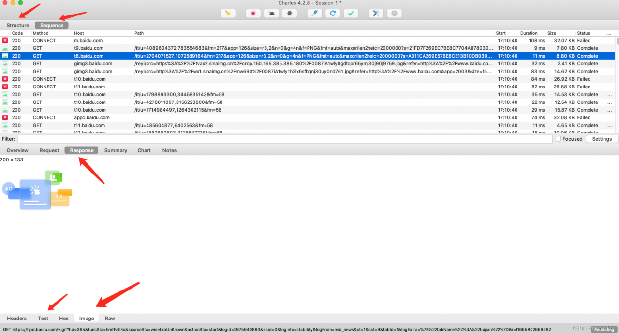This screenshot has width=619, height=334.
Task: Switch to the Structure view tab
Action: (18, 25)
